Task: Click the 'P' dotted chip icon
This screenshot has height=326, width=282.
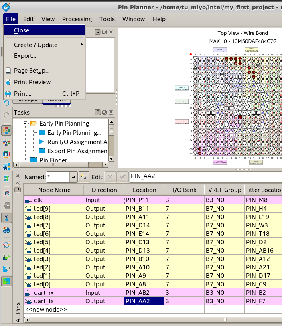Action: tap(6, 194)
